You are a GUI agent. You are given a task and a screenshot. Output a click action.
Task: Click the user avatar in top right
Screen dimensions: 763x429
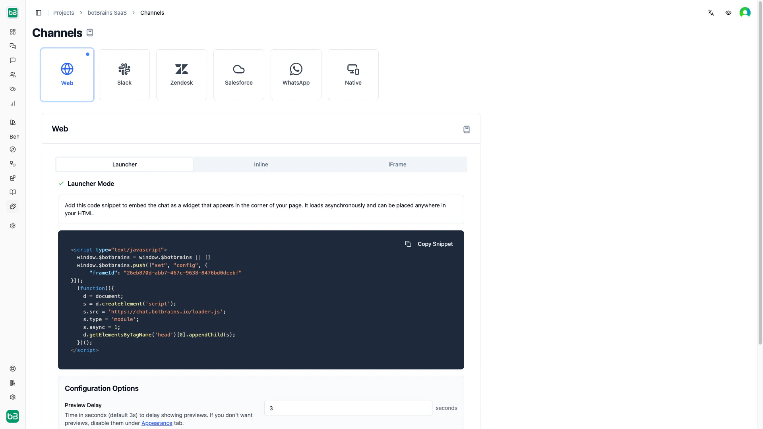[x=745, y=12]
